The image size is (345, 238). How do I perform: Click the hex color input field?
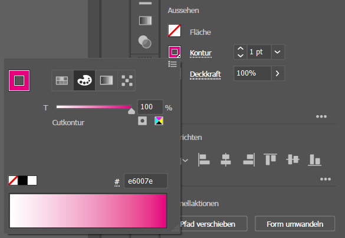(x=146, y=181)
